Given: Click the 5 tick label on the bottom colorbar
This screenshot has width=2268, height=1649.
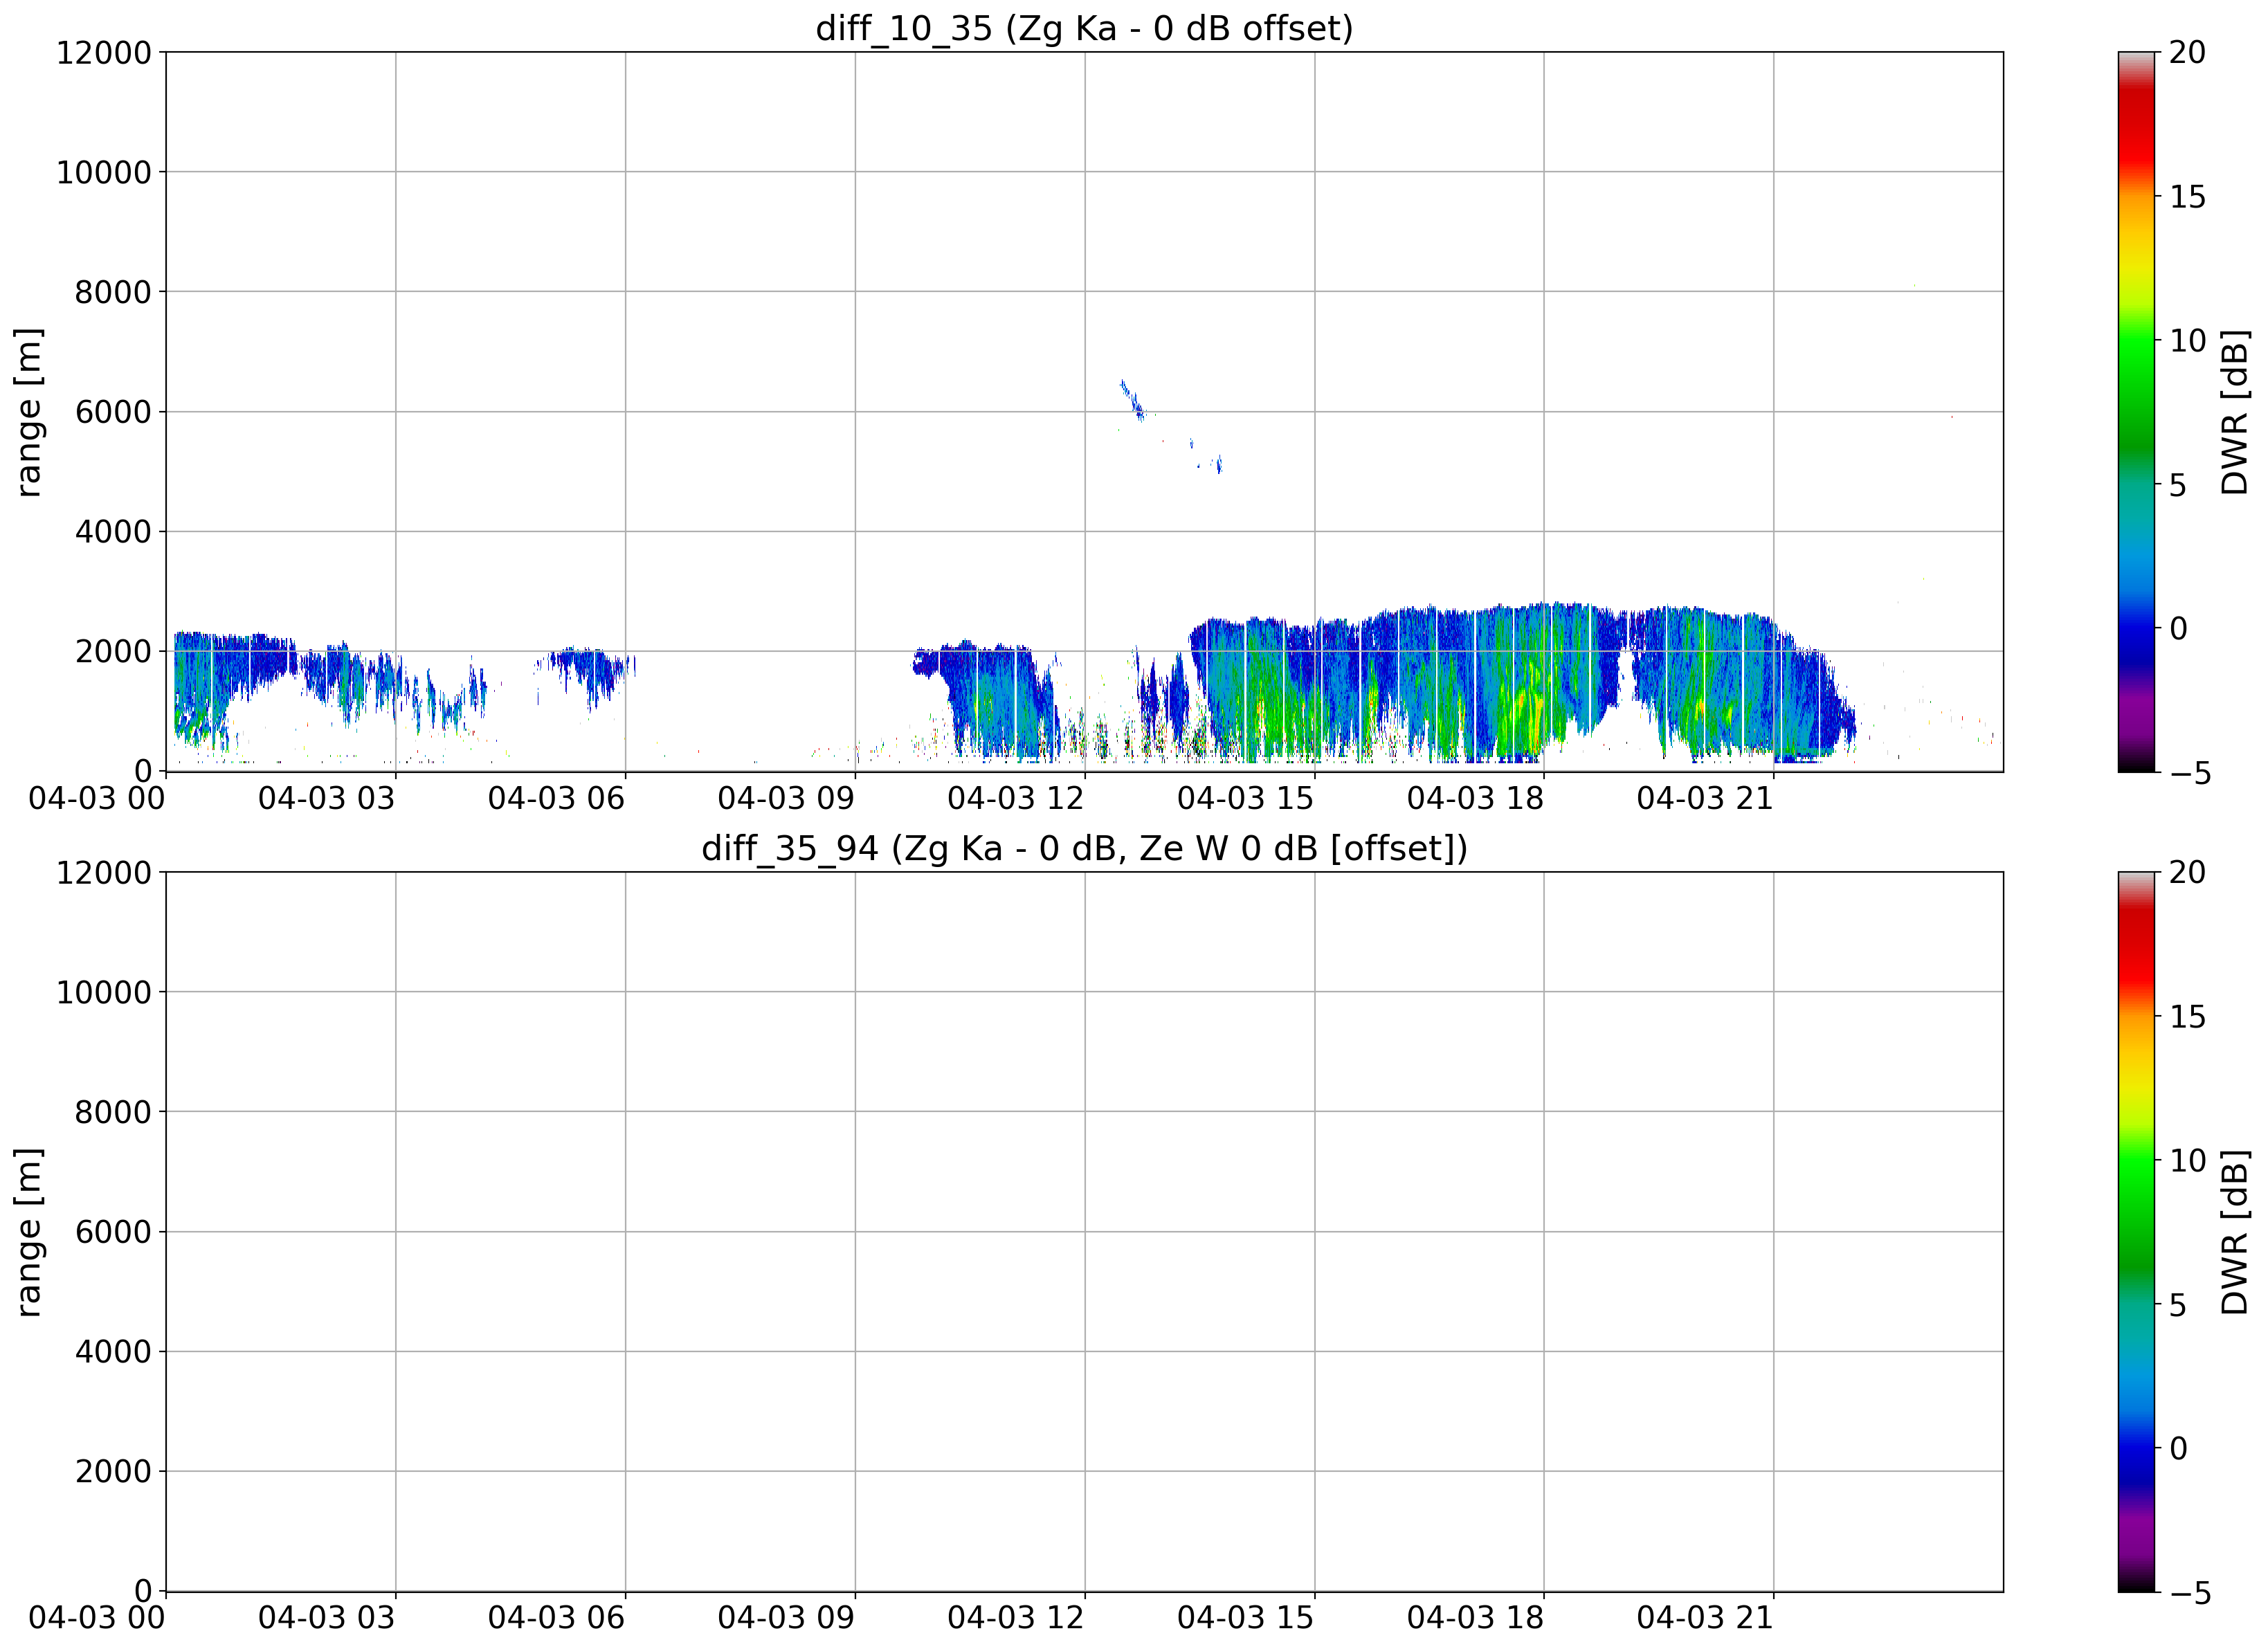Looking at the screenshot, I should click(2178, 1305).
